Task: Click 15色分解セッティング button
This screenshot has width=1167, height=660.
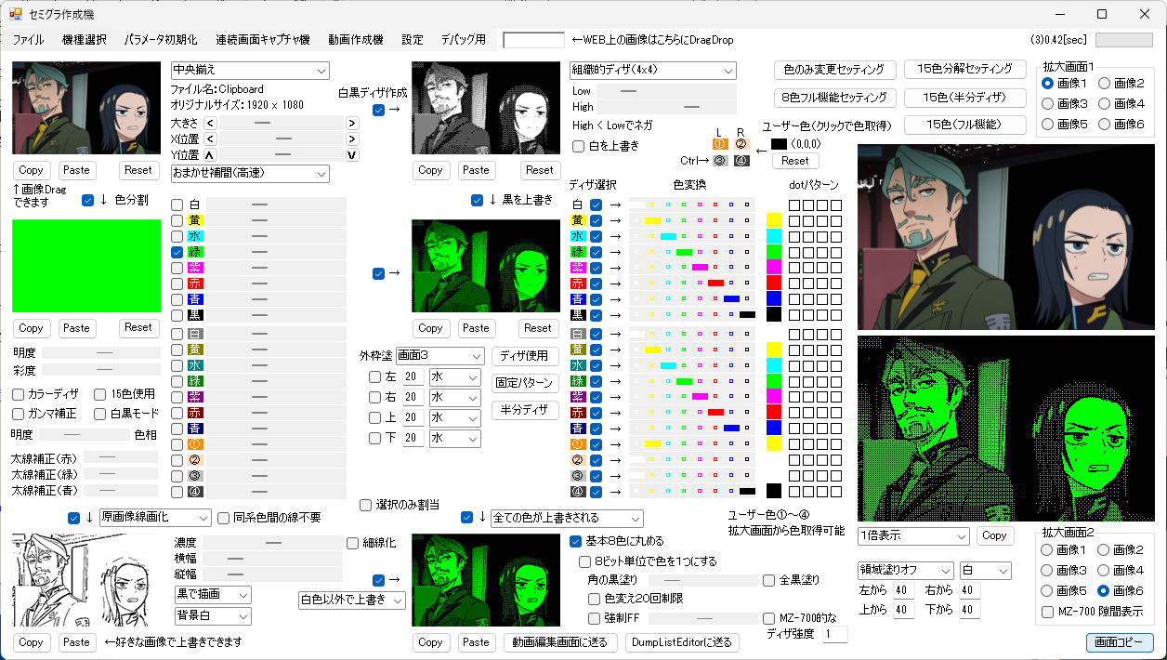Action: [964, 70]
